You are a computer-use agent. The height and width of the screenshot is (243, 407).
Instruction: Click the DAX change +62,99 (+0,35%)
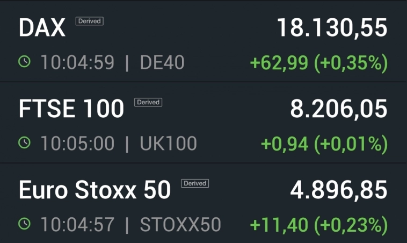coord(319,63)
